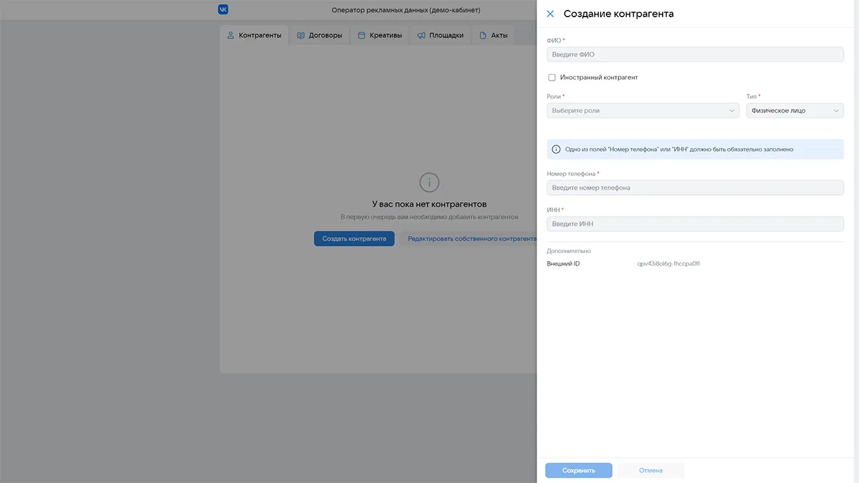Screen dimensions: 859x483
Task: Click the file icon on Акты tab
Action: pos(483,36)
